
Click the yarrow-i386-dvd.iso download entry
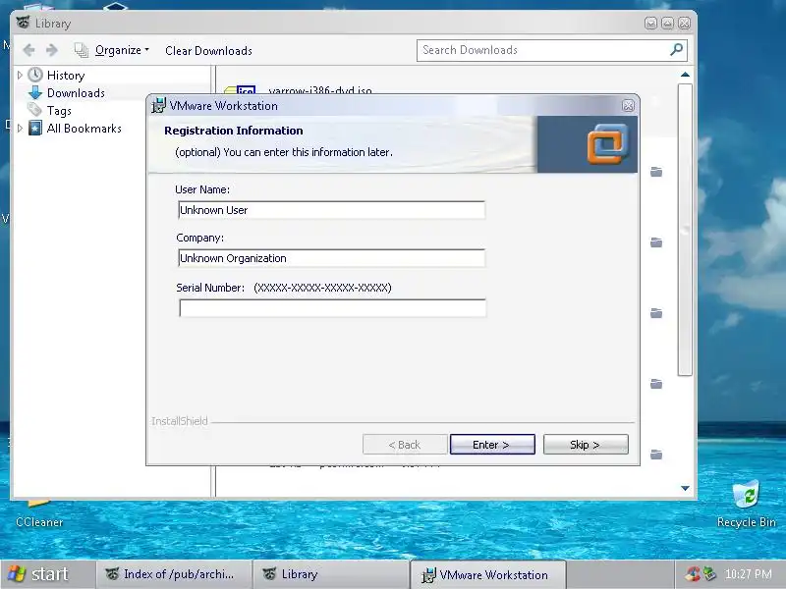(320, 90)
